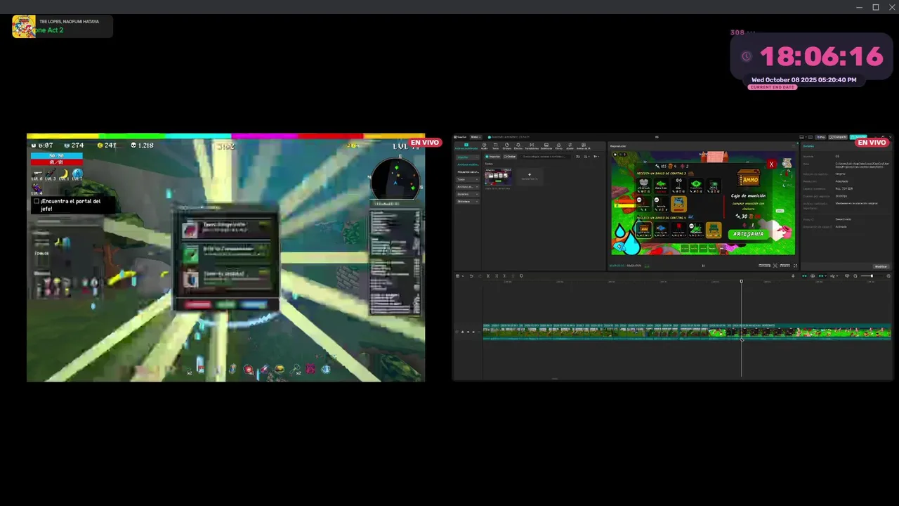899x506 pixels.
Task: Open Subtítulos panel icon in CapCut
Action: 546,145
